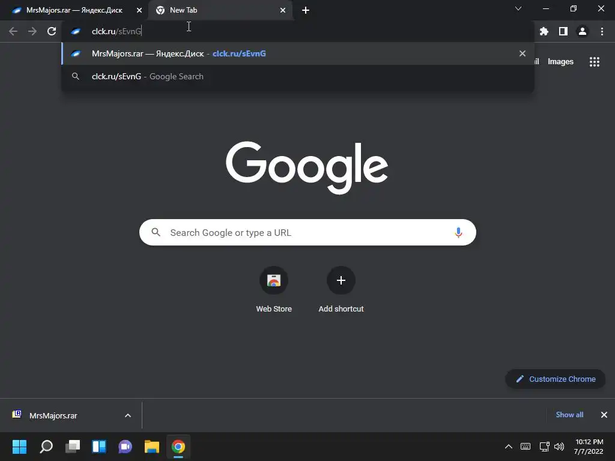The height and width of the screenshot is (461, 615).
Task: Open the Google apps grid
Action: pyautogui.click(x=595, y=62)
